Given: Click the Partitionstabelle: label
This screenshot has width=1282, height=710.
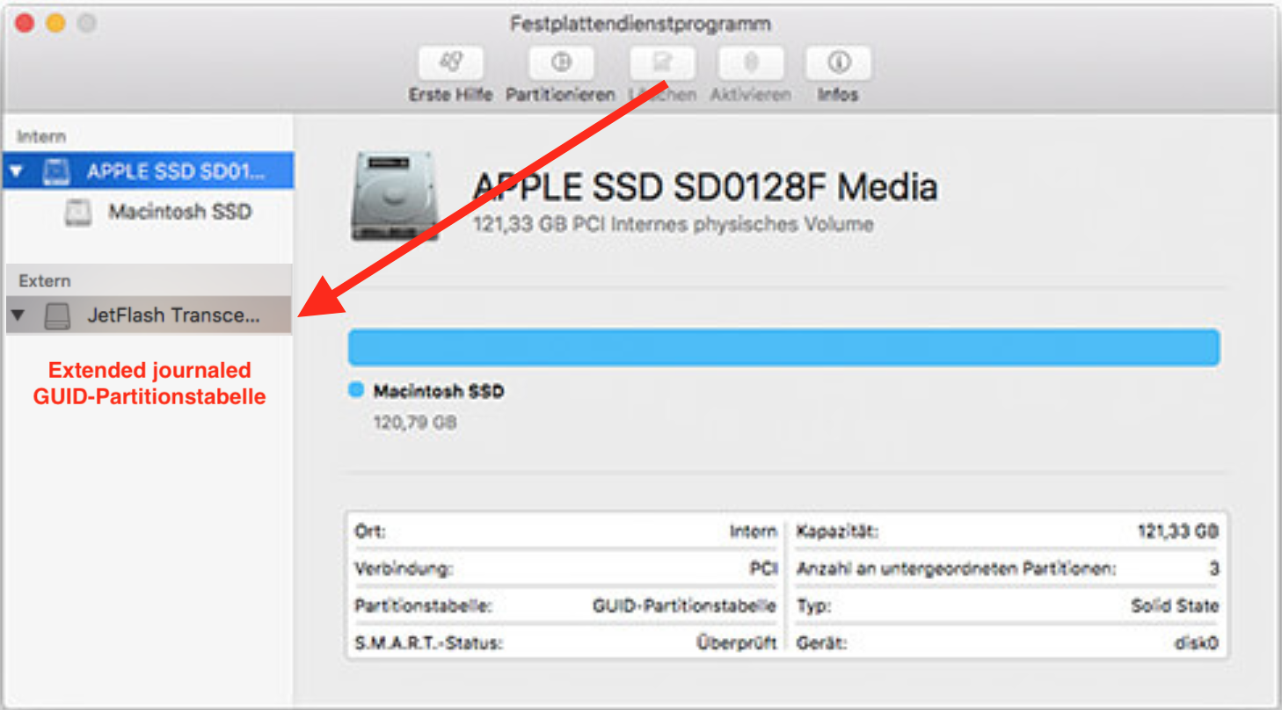Looking at the screenshot, I should (424, 605).
